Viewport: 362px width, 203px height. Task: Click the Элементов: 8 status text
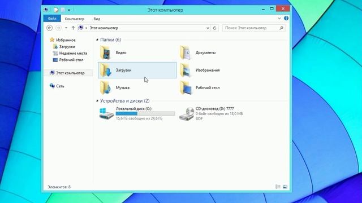(x=59, y=187)
